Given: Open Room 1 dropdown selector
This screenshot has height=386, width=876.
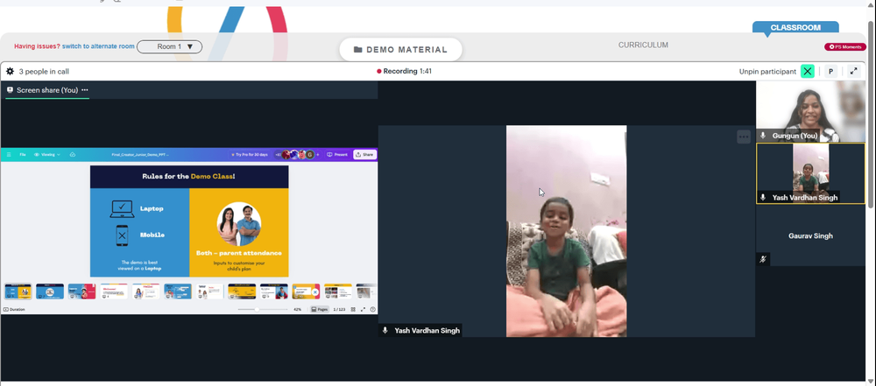Looking at the screenshot, I should (x=170, y=47).
